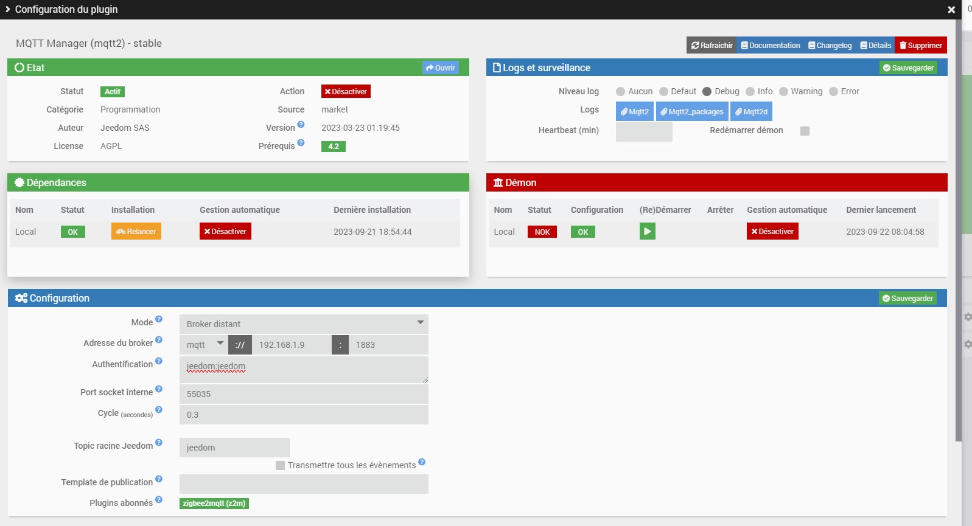Save Logs et surveillance settings with Sauvegarder
The height and width of the screenshot is (526, 972).
point(908,67)
